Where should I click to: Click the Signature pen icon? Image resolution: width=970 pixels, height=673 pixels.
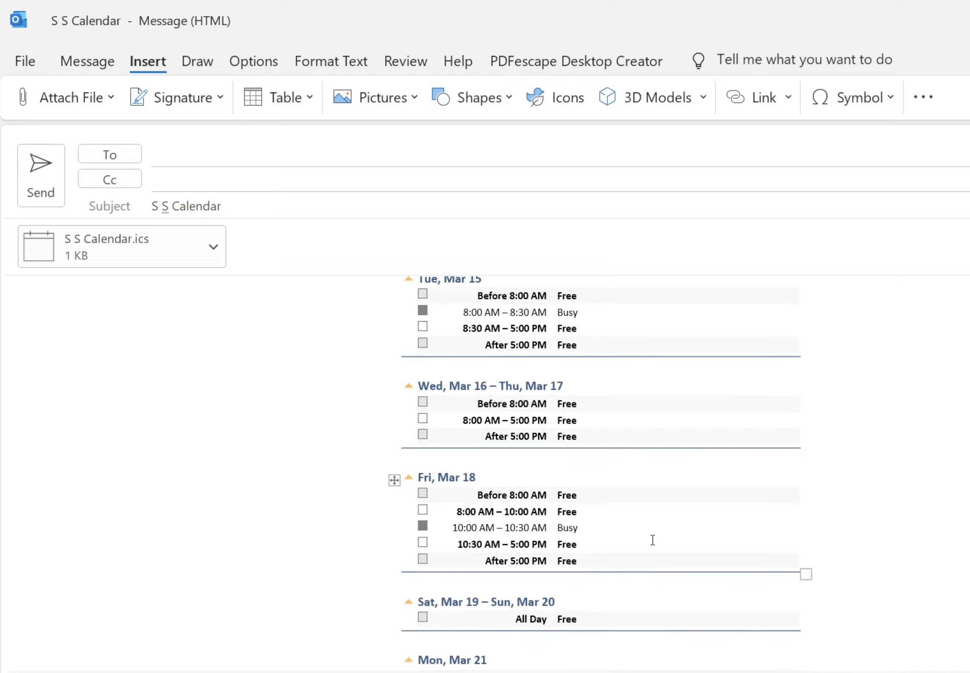coord(138,97)
